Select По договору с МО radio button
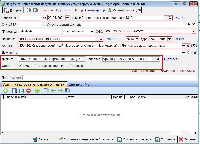Image resolution: width=200 pixels, height=145 pixels. pos(36,66)
